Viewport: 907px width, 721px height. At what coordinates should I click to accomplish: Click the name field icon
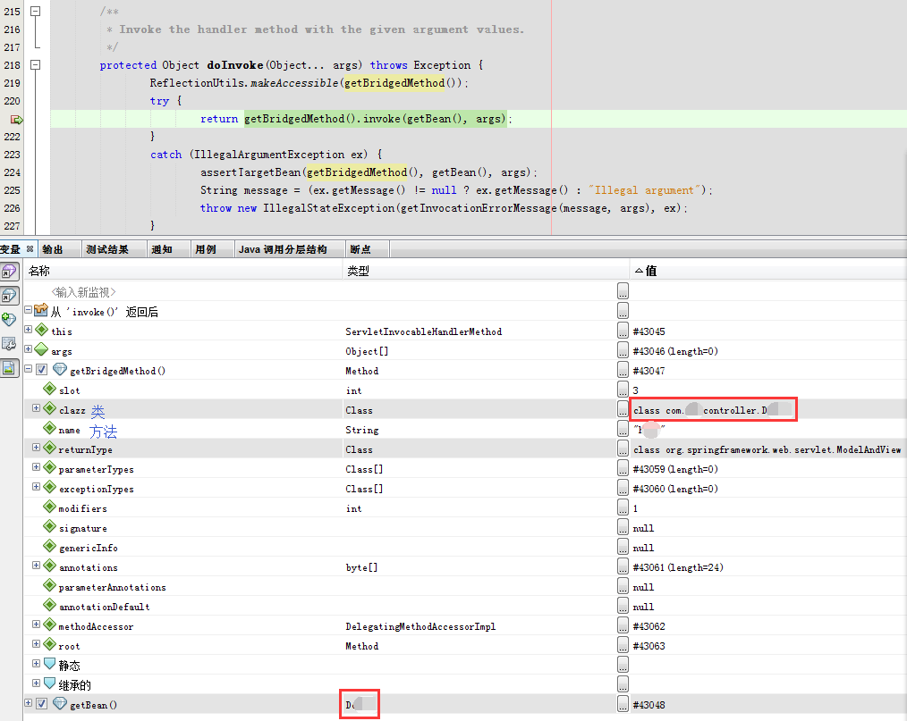click(50, 428)
